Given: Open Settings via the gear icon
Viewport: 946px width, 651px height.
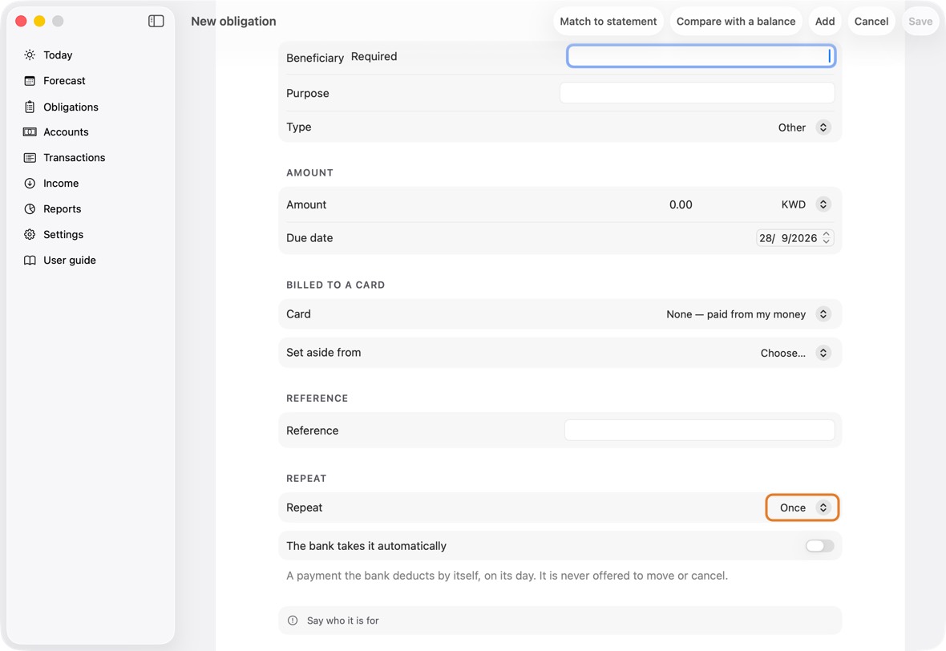Looking at the screenshot, I should (x=30, y=235).
